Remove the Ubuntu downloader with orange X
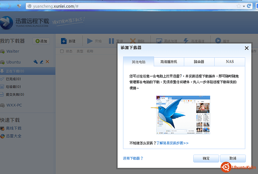 (47, 61)
